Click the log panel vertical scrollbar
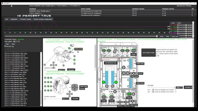The width and height of the screenshot is (198, 111). (41, 79)
